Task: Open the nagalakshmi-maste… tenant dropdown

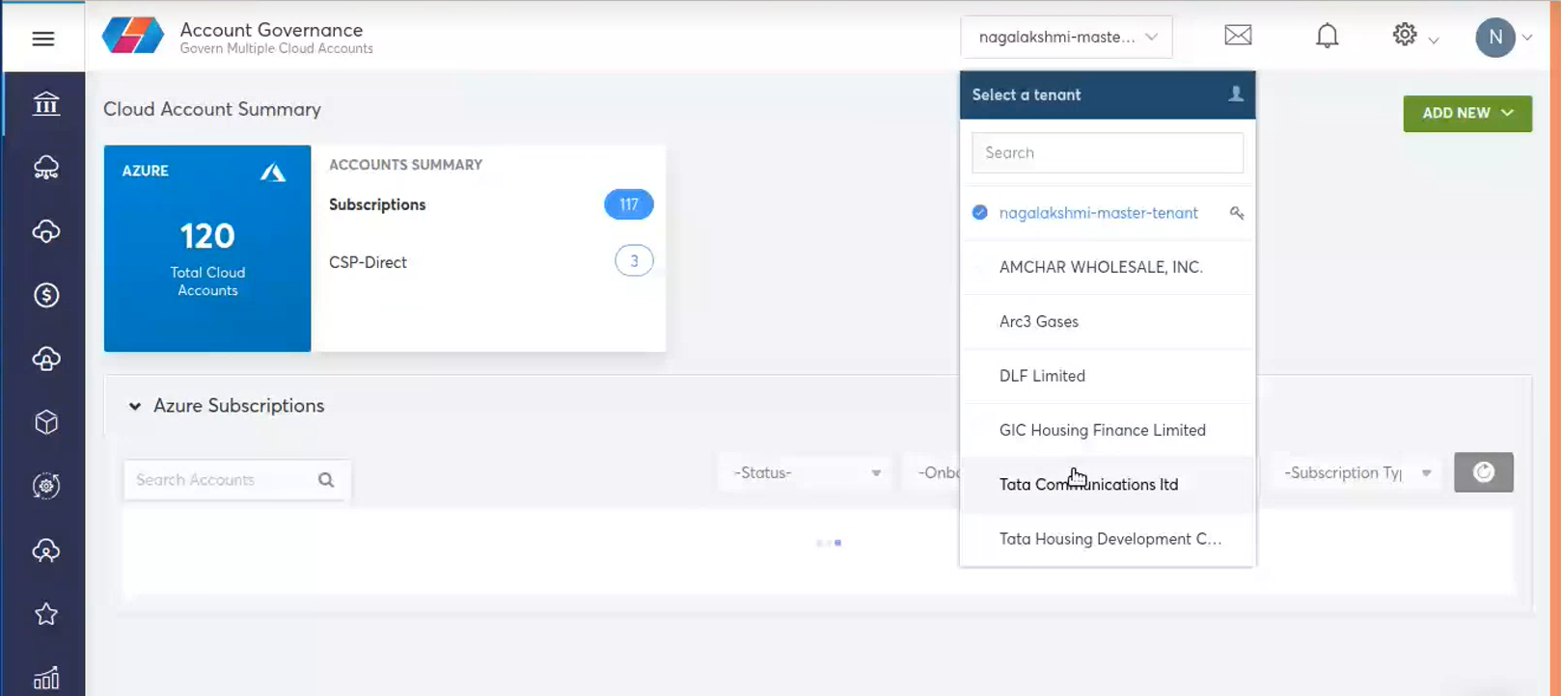Action: click(x=1067, y=37)
